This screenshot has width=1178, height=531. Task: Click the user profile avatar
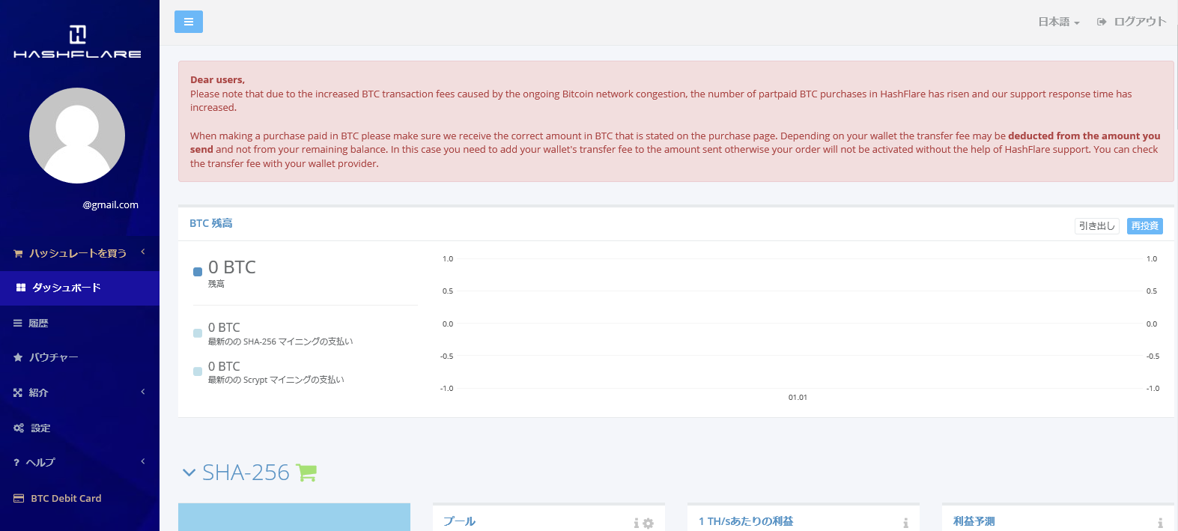tap(77, 136)
